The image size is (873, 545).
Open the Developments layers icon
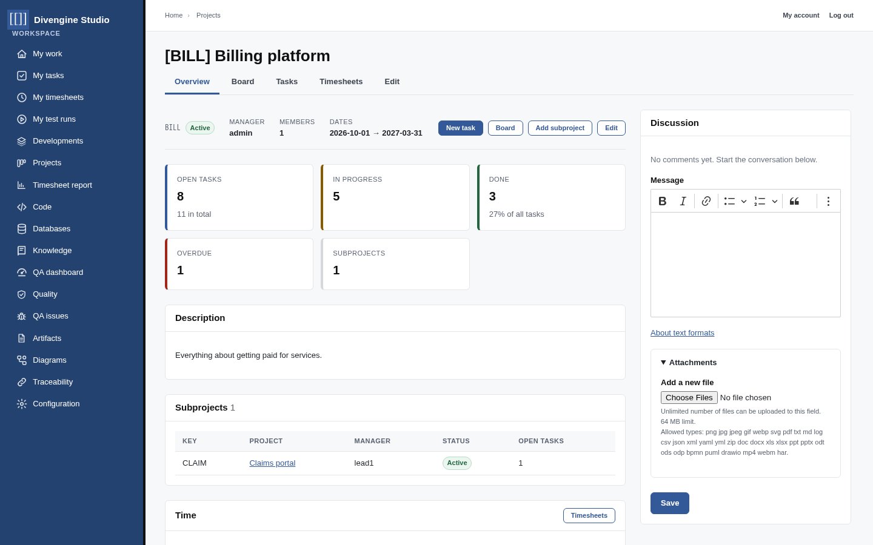click(x=22, y=141)
